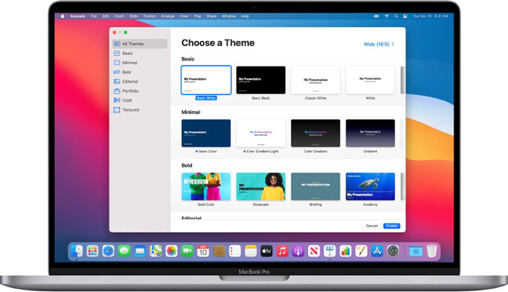Open the Keynote menu
The width and height of the screenshot is (508, 292).
tap(78, 16)
